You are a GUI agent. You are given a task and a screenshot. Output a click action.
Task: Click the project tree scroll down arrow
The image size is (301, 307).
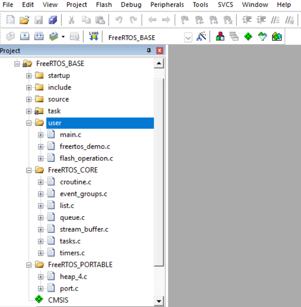pos(159,301)
